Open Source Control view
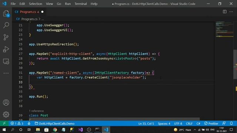The image size is (237, 133). tap(6, 37)
